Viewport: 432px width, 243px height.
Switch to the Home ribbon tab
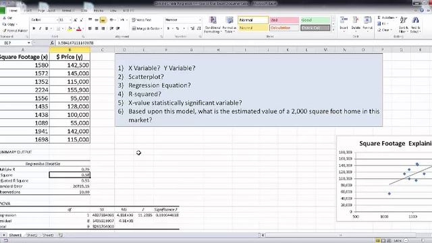[13, 11]
